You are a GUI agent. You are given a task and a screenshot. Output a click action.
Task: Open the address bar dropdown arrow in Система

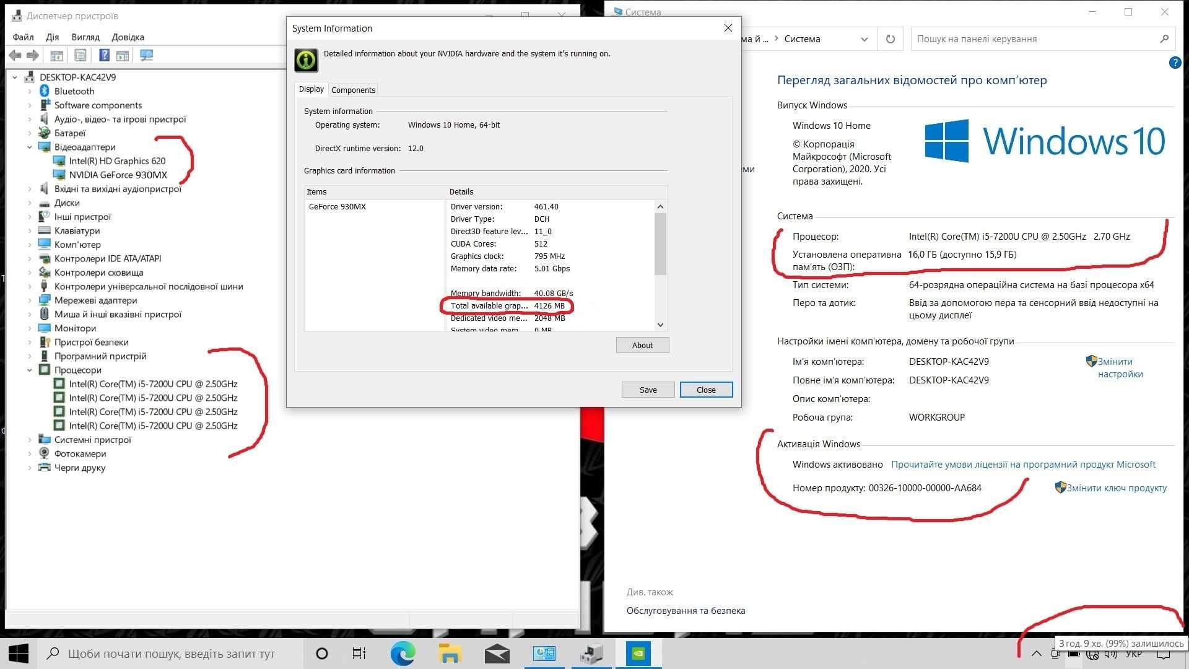tap(865, 39)
